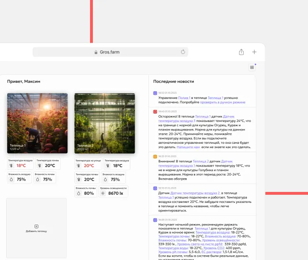Open Теплица 1 link in 18:40 warning
The width and height of the screenshot is (308, 260).
point(203,116)
